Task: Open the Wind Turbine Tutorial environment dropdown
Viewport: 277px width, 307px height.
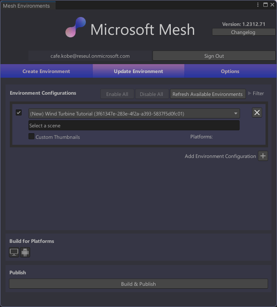Action: (x=134, y=113)
